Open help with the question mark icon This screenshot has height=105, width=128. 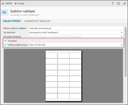(113, 3)
